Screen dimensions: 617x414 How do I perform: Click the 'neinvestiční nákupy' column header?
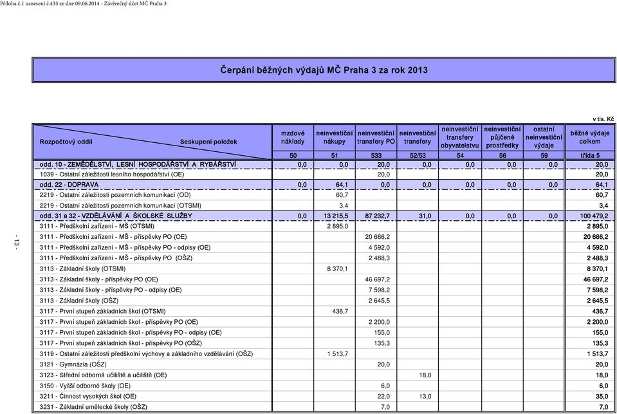[335, 138]
